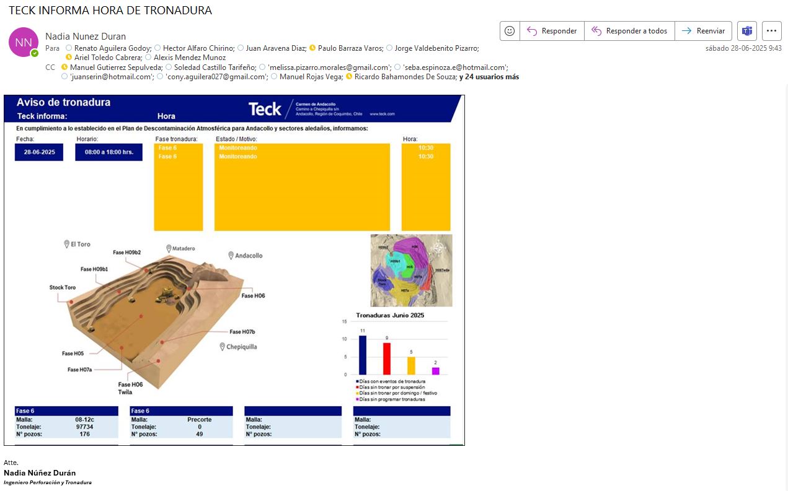Click the Responder button
Image resolution: width=788 pixels, height=491 pixels.
pyautogui.click(x=552, y=31)
